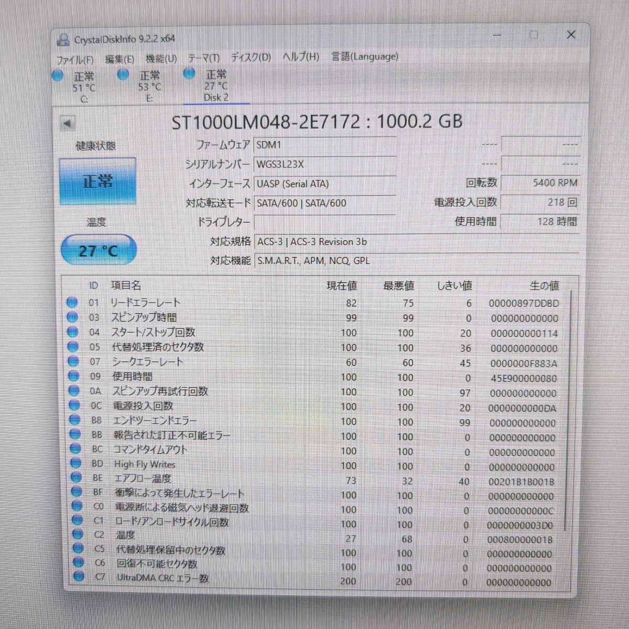Click the status icon for スピンアップ再試行回数 row
This screenshot has height=629, width=629.
tap(74, 391)
